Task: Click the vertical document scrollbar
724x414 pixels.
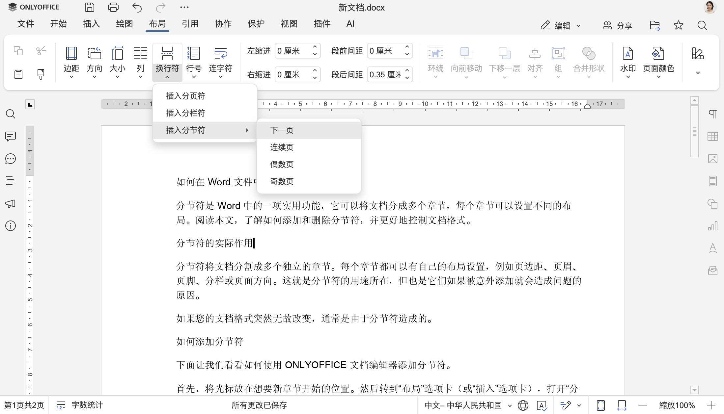Action: pos(695,131)
